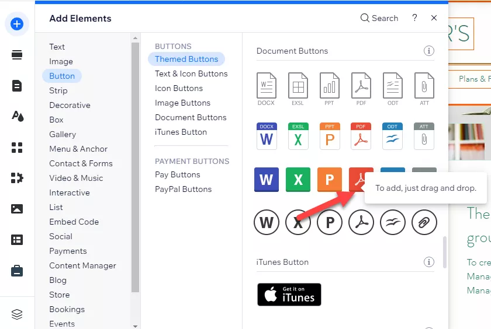Pick the green filled Excel button
This screenshot has height=329, width=491.
coord(298,179)
